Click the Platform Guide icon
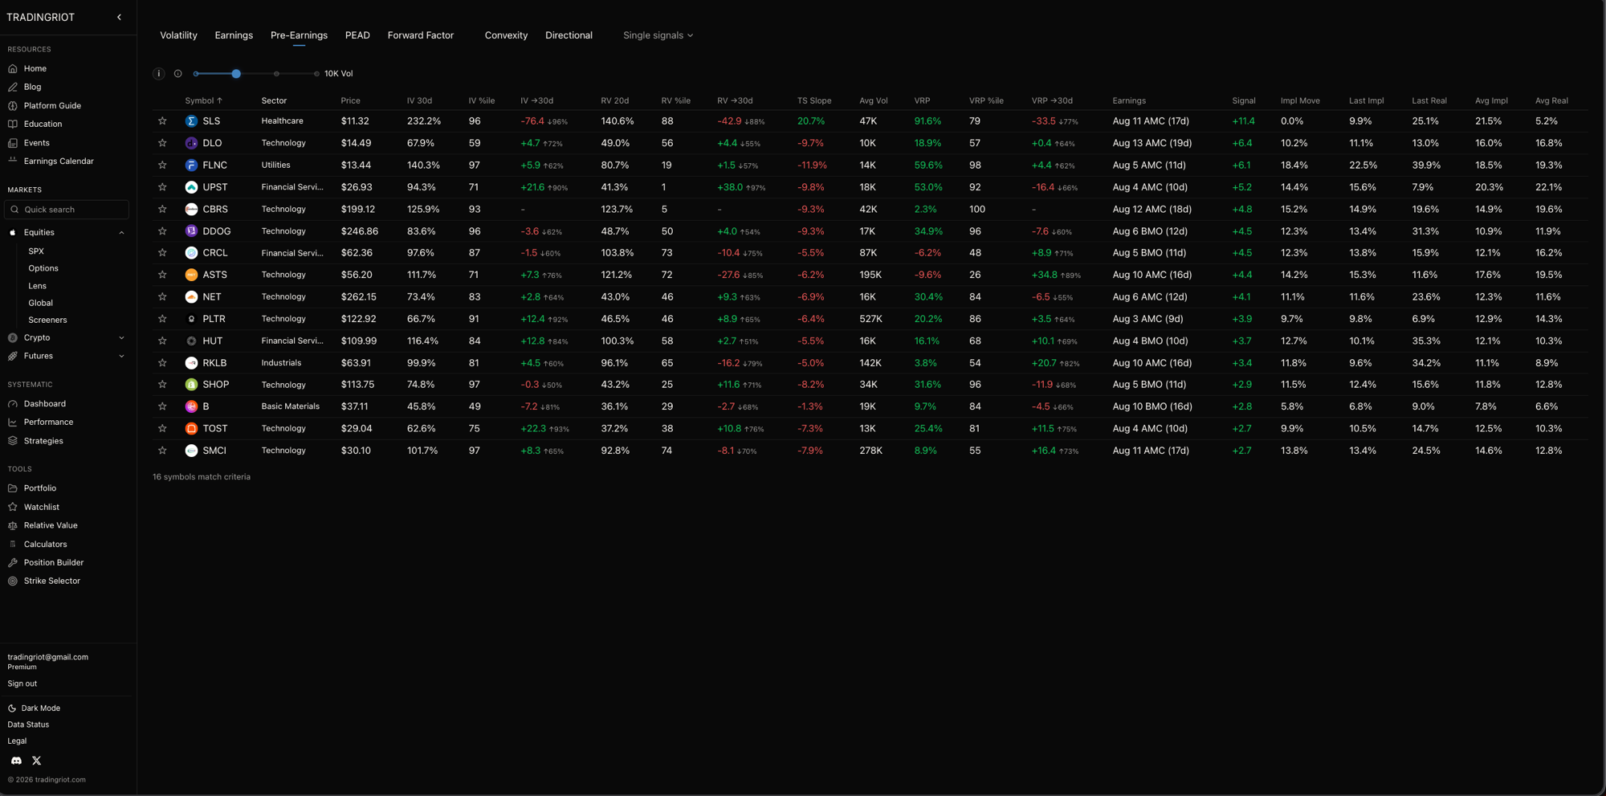 pyautogui.click(x=13, y=106)
